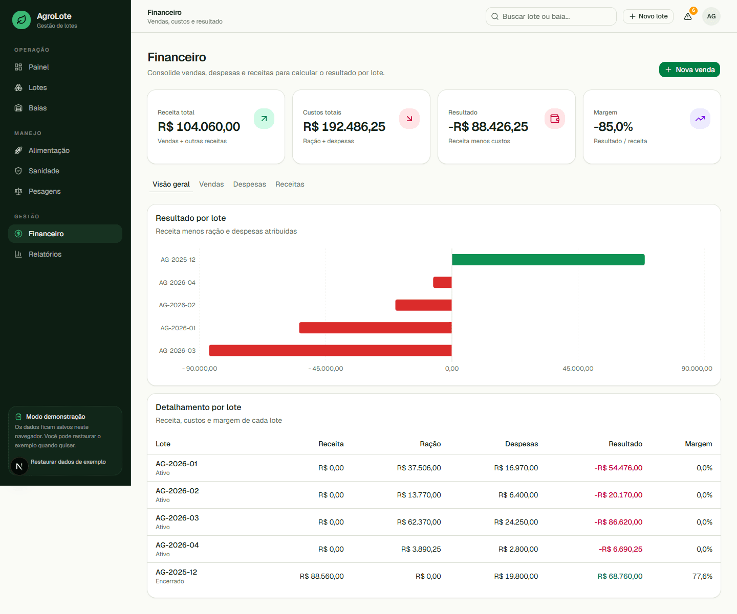Click result value R$ 68.760,00
737x614 pixels.
click(x=620, y=576)
